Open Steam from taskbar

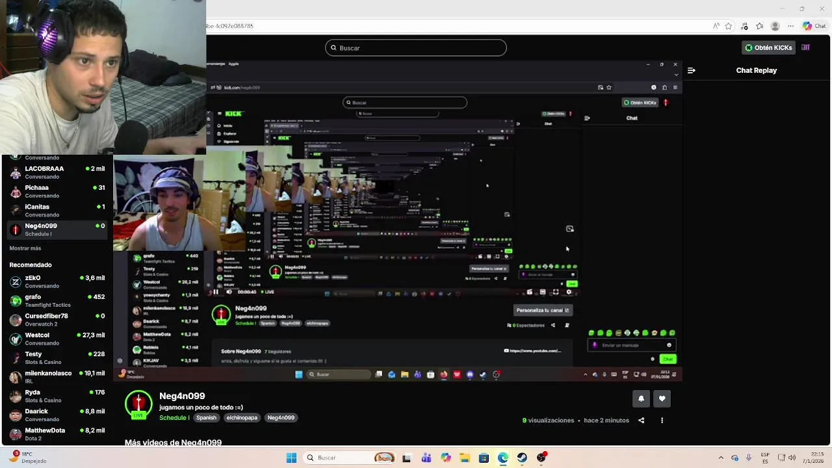click(522, 458)
